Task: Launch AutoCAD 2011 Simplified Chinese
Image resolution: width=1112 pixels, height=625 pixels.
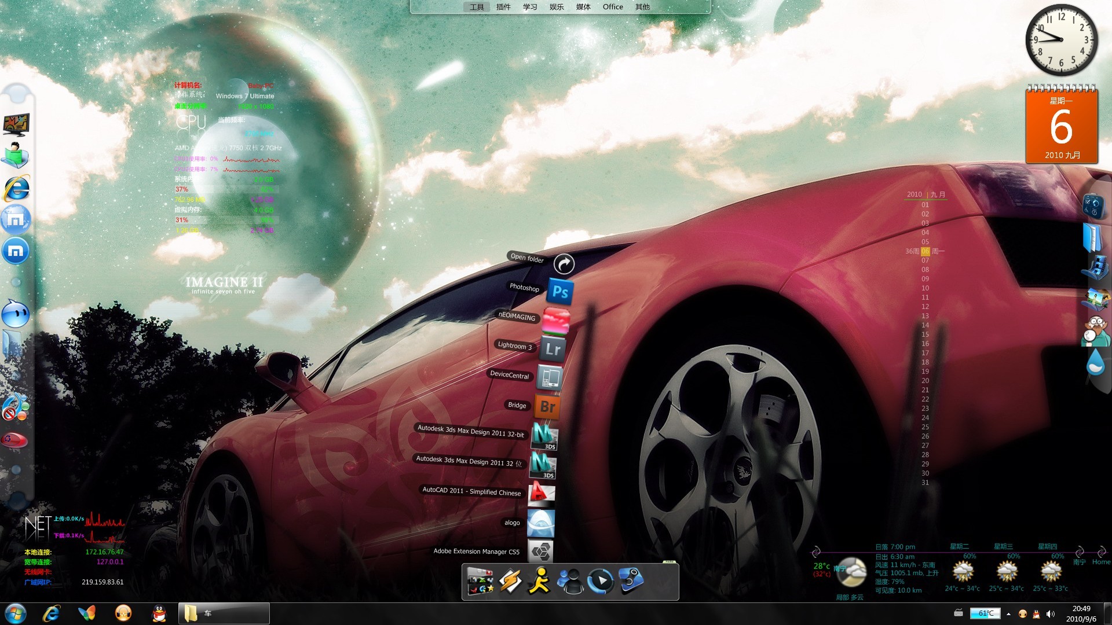Action: 542,494
